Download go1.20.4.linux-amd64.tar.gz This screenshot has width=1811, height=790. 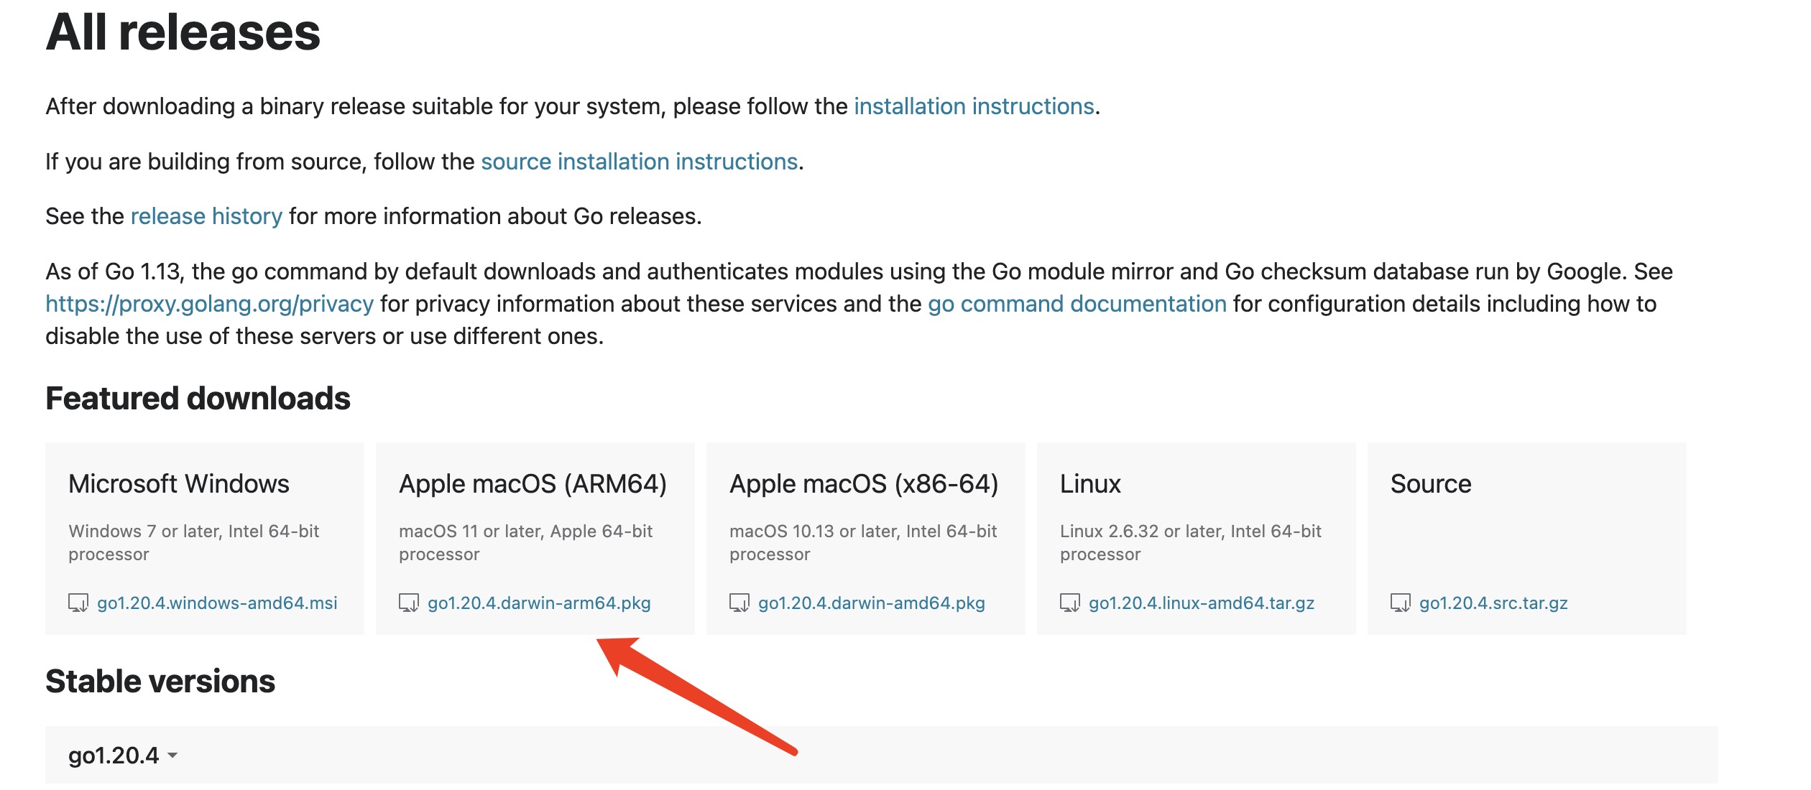(x=1201, y=603)
